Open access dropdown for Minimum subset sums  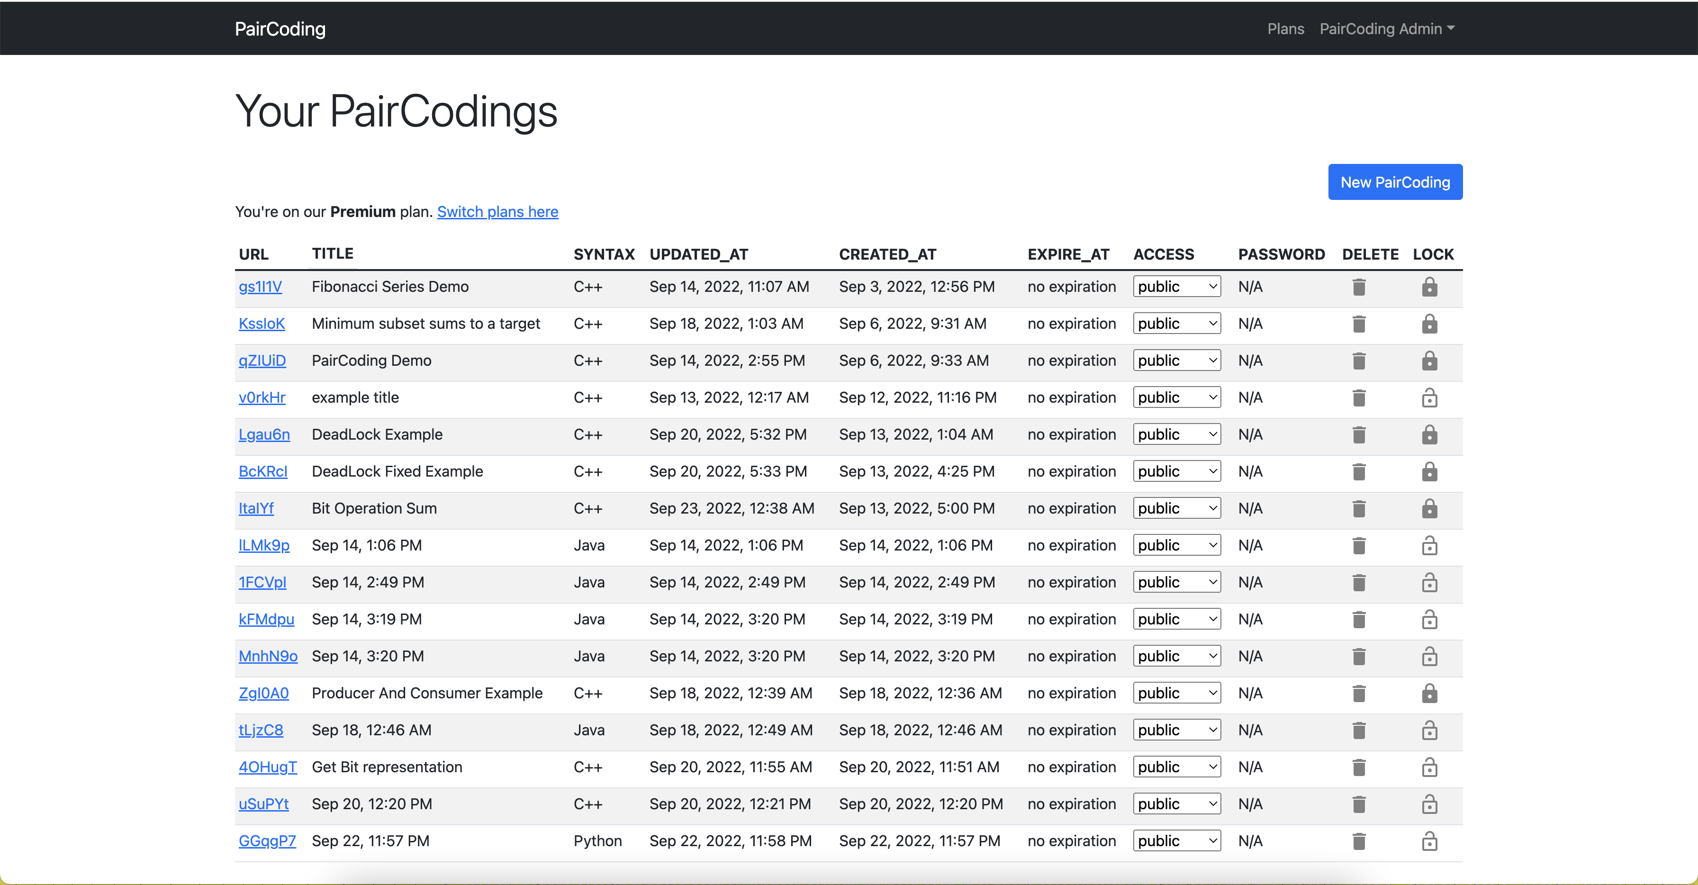pyautogui.click(x=1176, y=324)
